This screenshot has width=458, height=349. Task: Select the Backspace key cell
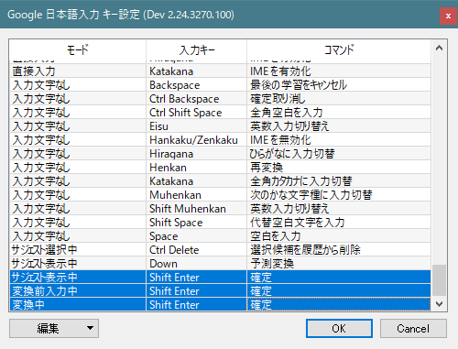(196, 85)
